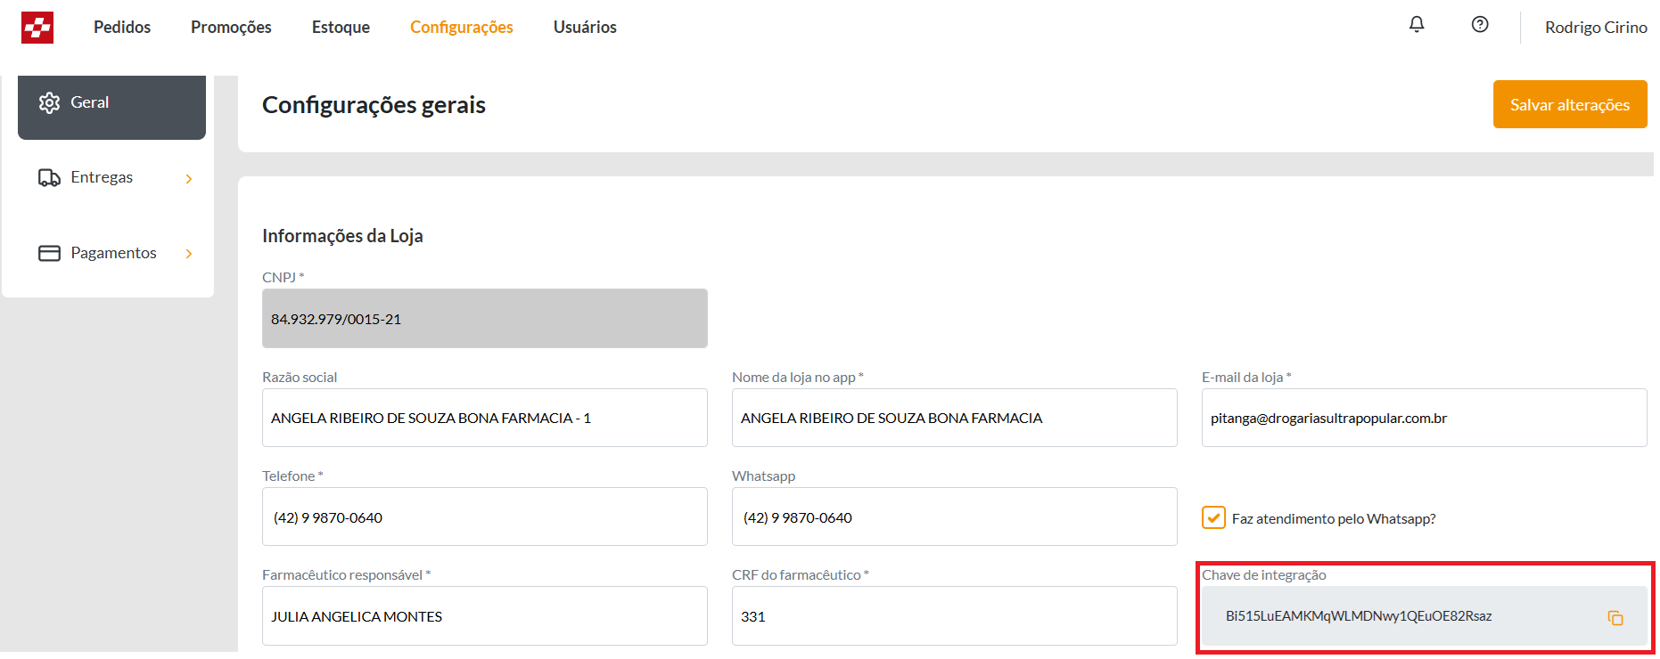This screenshot has height=659, width=1660.
Task: Click the Geral gear icon
Action: 49,102
